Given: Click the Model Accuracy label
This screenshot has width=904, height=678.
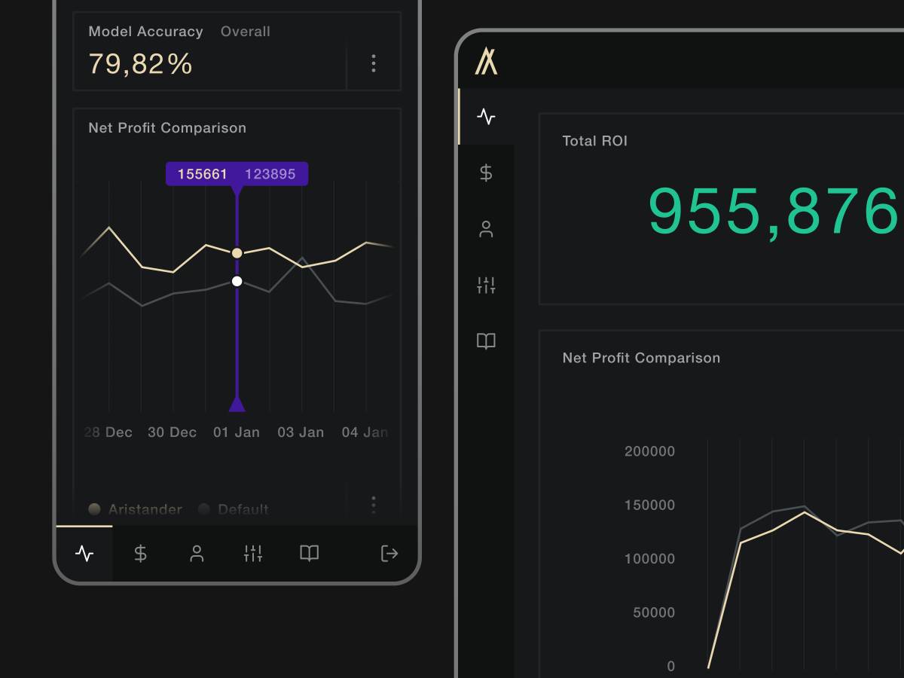Looking at the screenshot, I should pos(146,32).
